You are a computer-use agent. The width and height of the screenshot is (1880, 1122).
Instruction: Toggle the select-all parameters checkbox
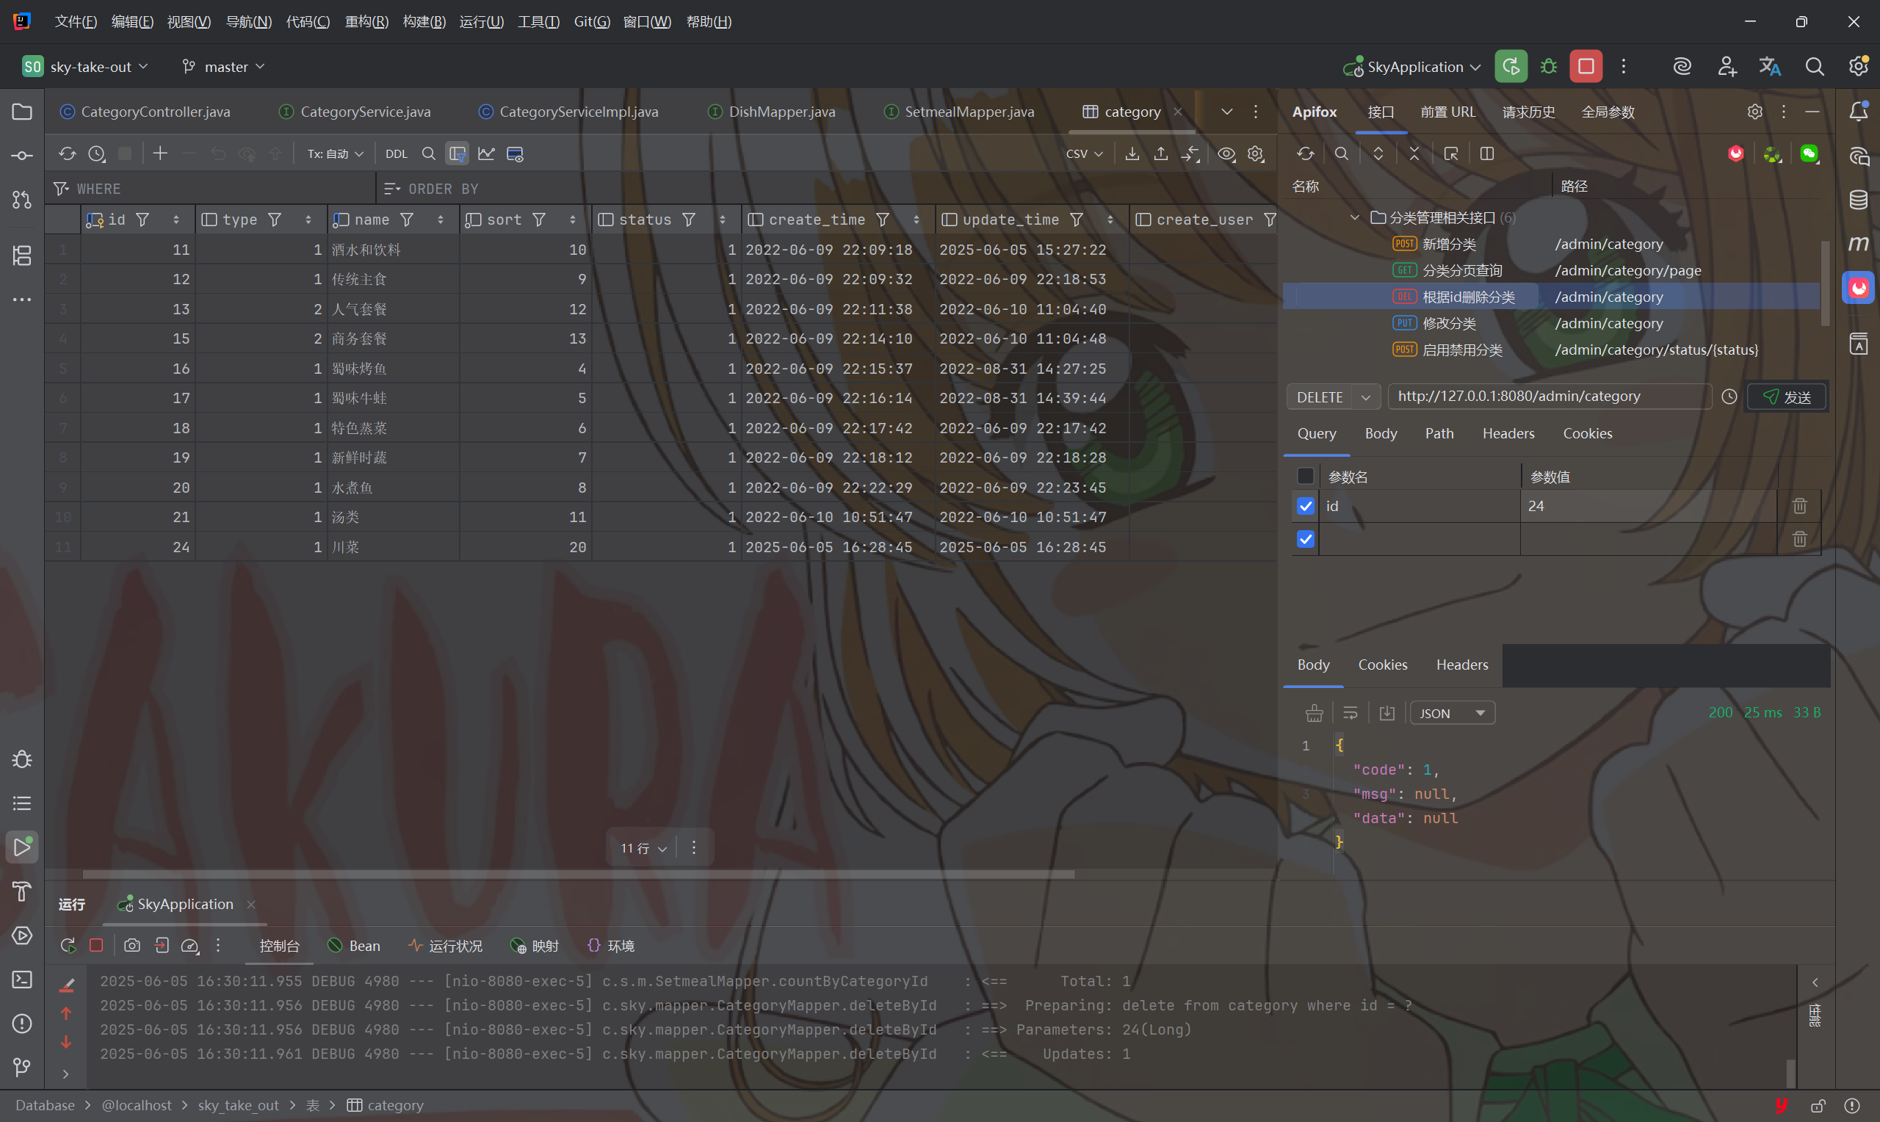coord(1306,476)
